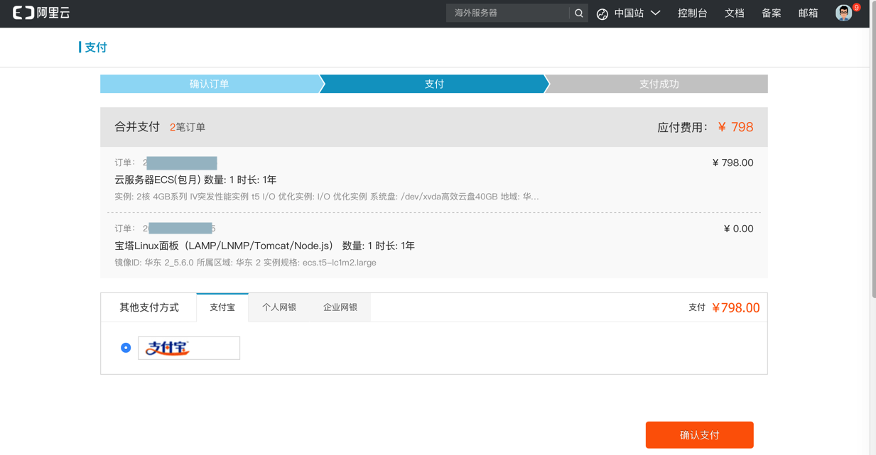Click the Alipay logo payment option
Viewport: 876px width, 455px height.
pos(189,348)
